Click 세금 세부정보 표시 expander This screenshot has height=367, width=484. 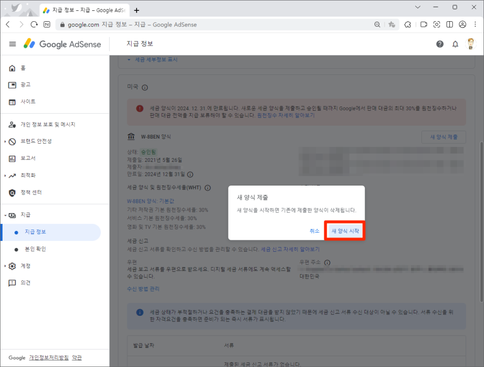(x=153, y=59)
